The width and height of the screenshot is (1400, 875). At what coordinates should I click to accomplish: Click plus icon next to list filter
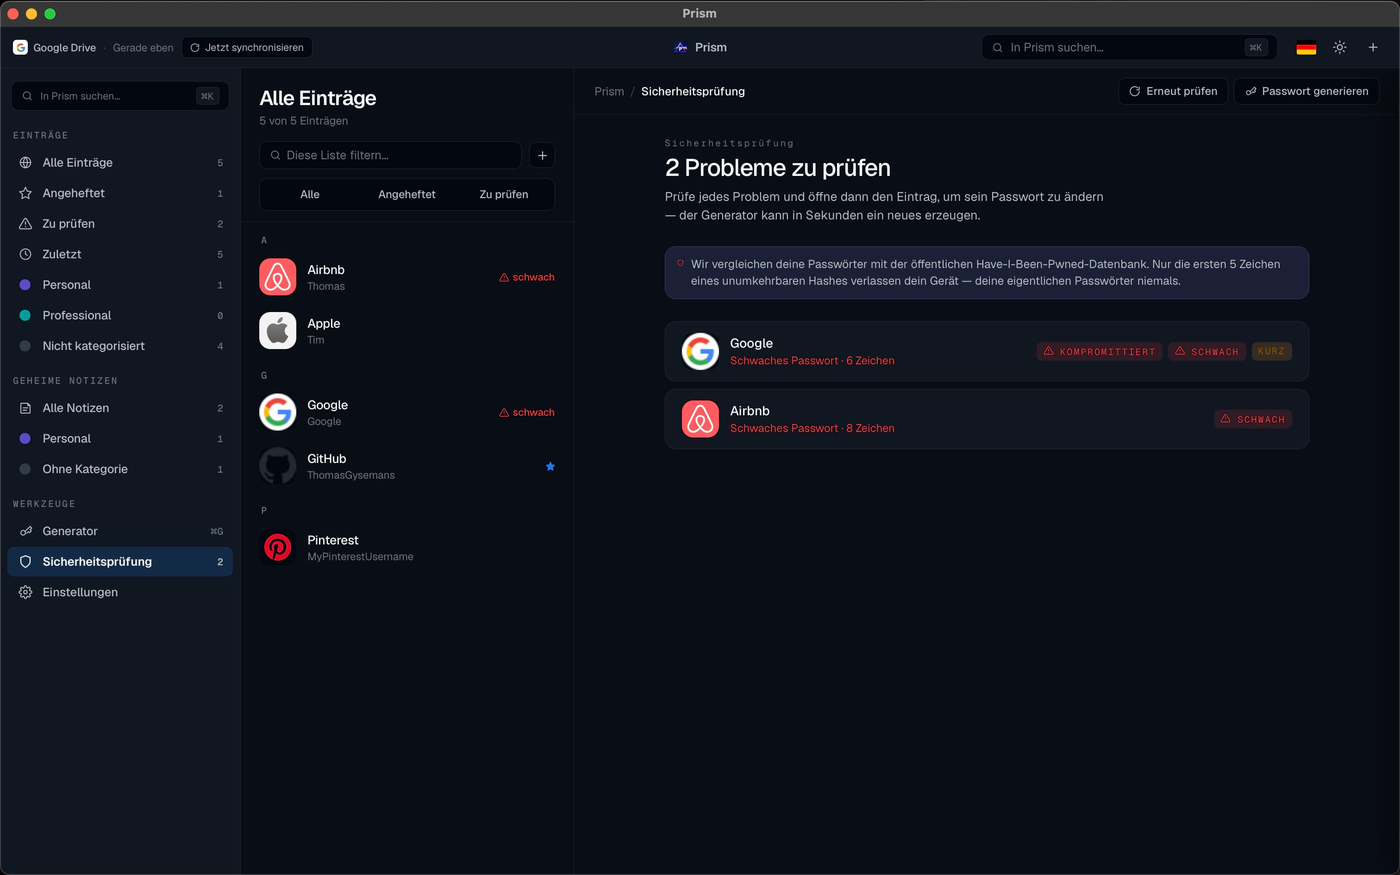point(542,155)
